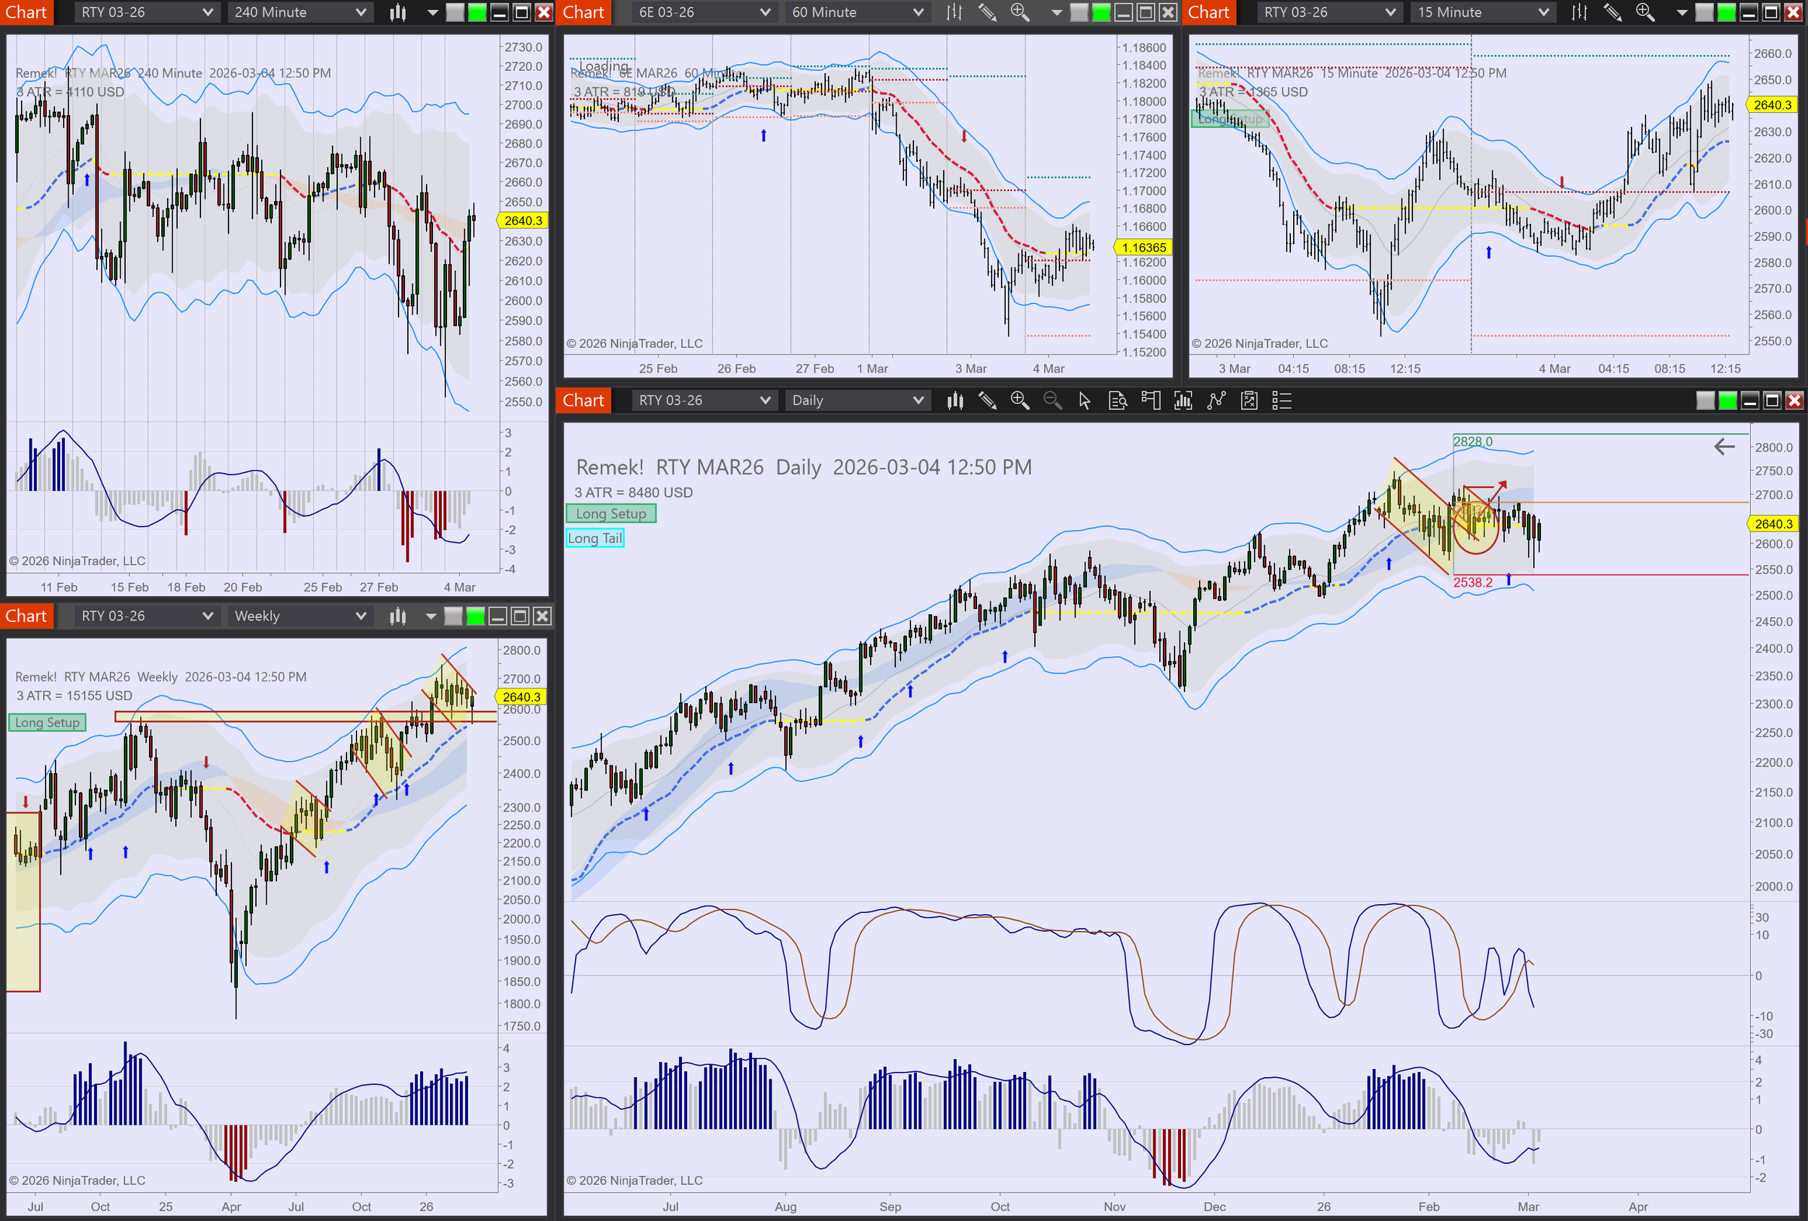1808x1221 pixels.
Task: Click Chart tab of Weekly window
Action: point(27,616)
